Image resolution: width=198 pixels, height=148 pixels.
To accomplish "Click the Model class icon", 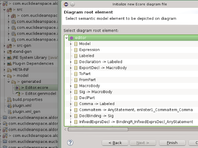I will [x=76, y=44].
